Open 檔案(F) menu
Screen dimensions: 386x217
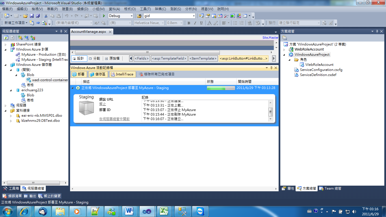click(x=7, y=9)
